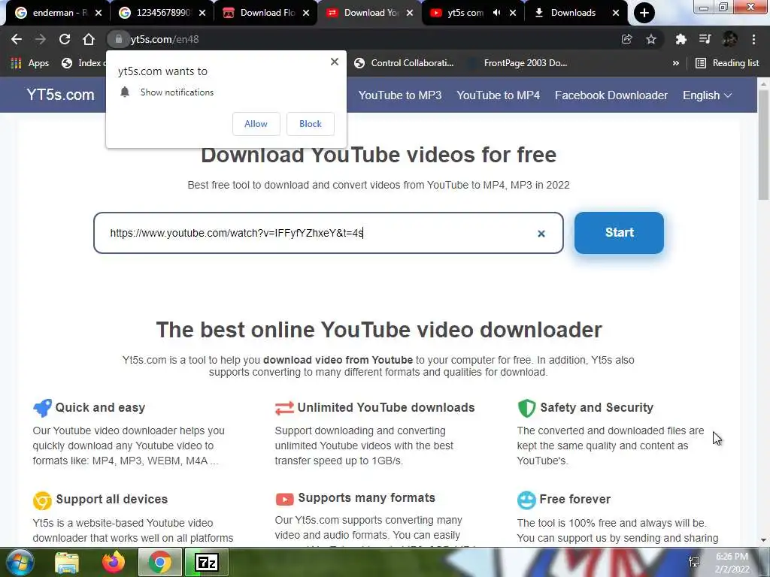Open Control Collaborati... bookmark
The image size is (770, 577).
click(x=404, y=63)
